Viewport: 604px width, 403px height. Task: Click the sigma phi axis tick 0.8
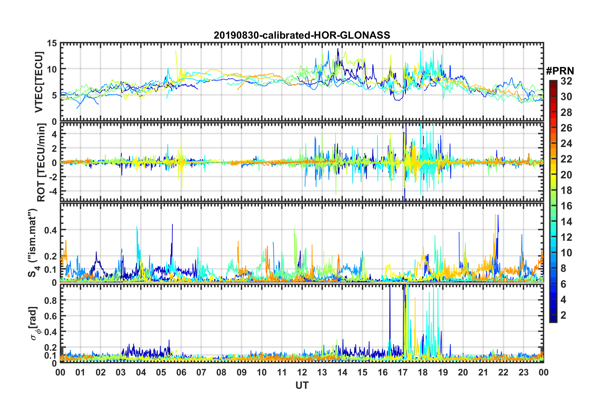click(x=50, y=300)
